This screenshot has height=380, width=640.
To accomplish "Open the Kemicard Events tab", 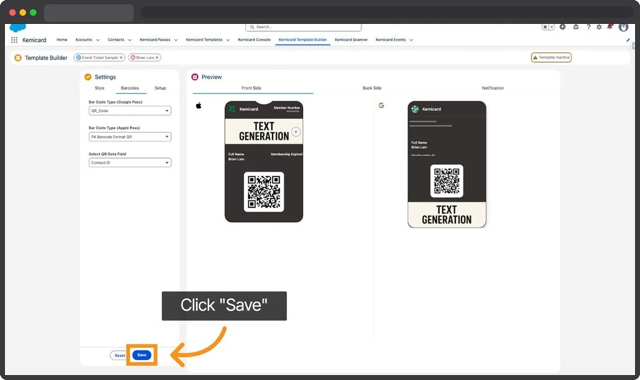I will point(391,40).
